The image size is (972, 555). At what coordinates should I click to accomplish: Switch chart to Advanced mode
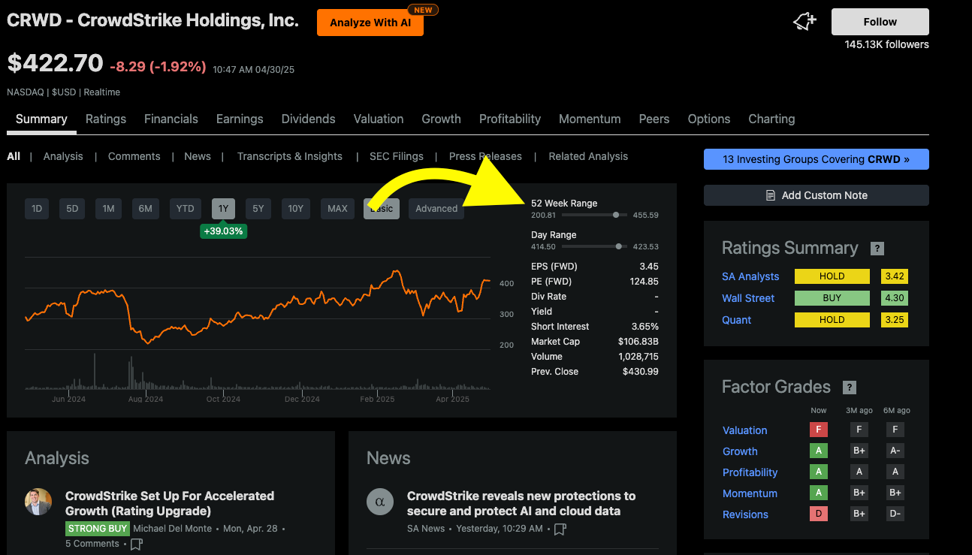(436, 209)
